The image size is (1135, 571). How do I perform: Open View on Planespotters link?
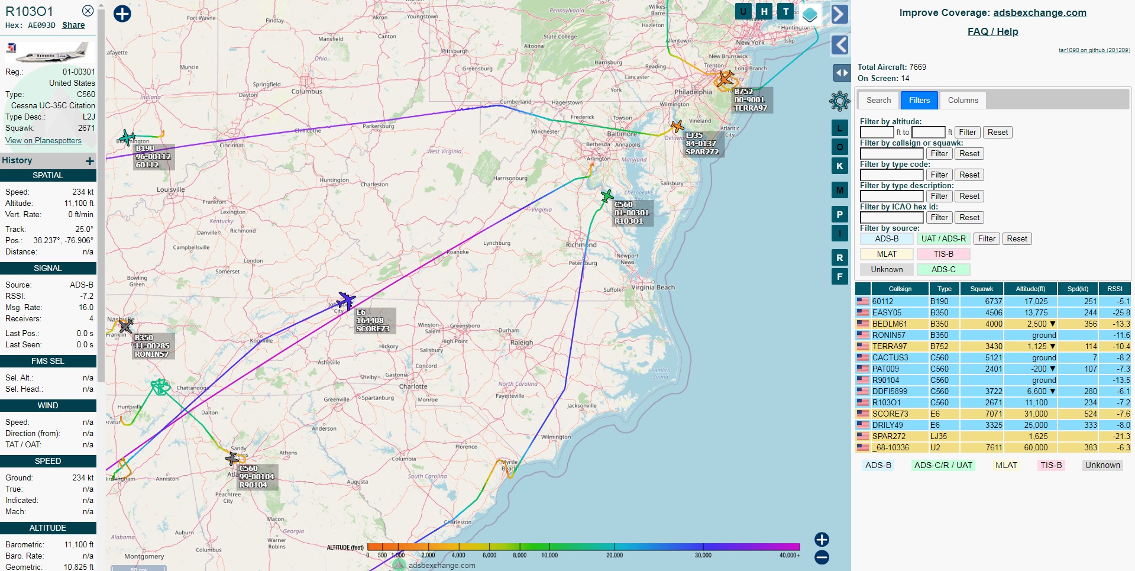click(x=43, y=140)
